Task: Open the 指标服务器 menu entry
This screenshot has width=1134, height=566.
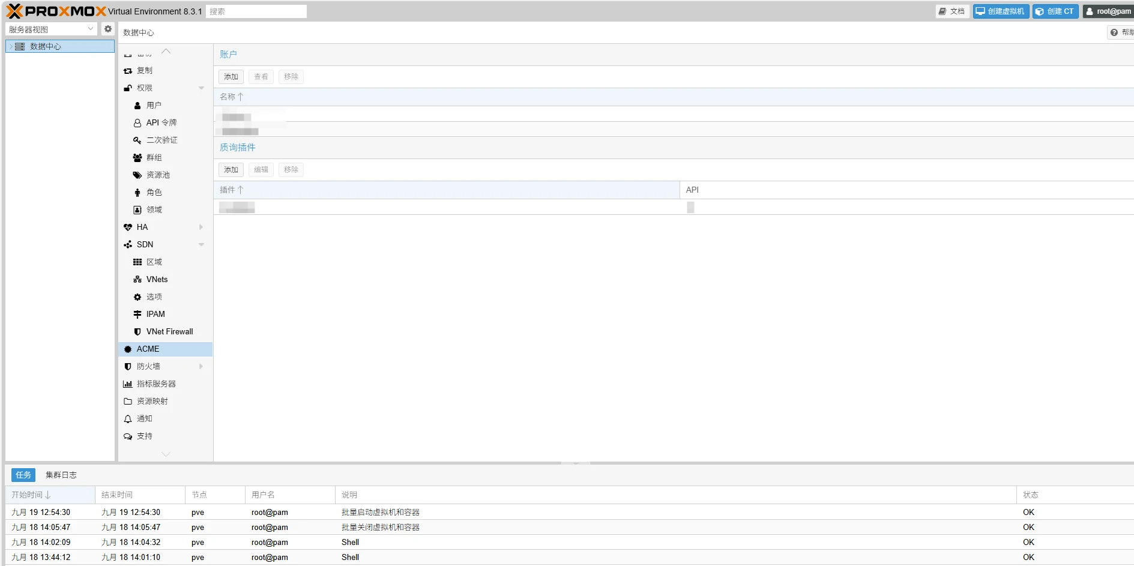Action: [165, 384]
